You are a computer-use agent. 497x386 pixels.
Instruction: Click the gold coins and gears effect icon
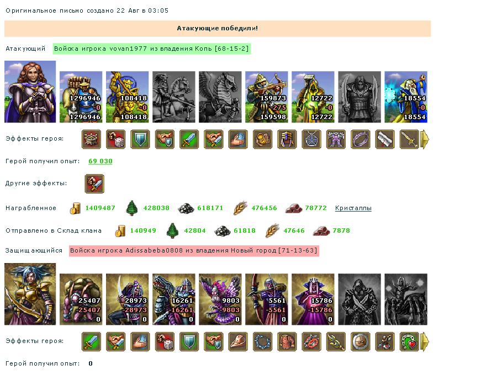click(x=262, y=139)
